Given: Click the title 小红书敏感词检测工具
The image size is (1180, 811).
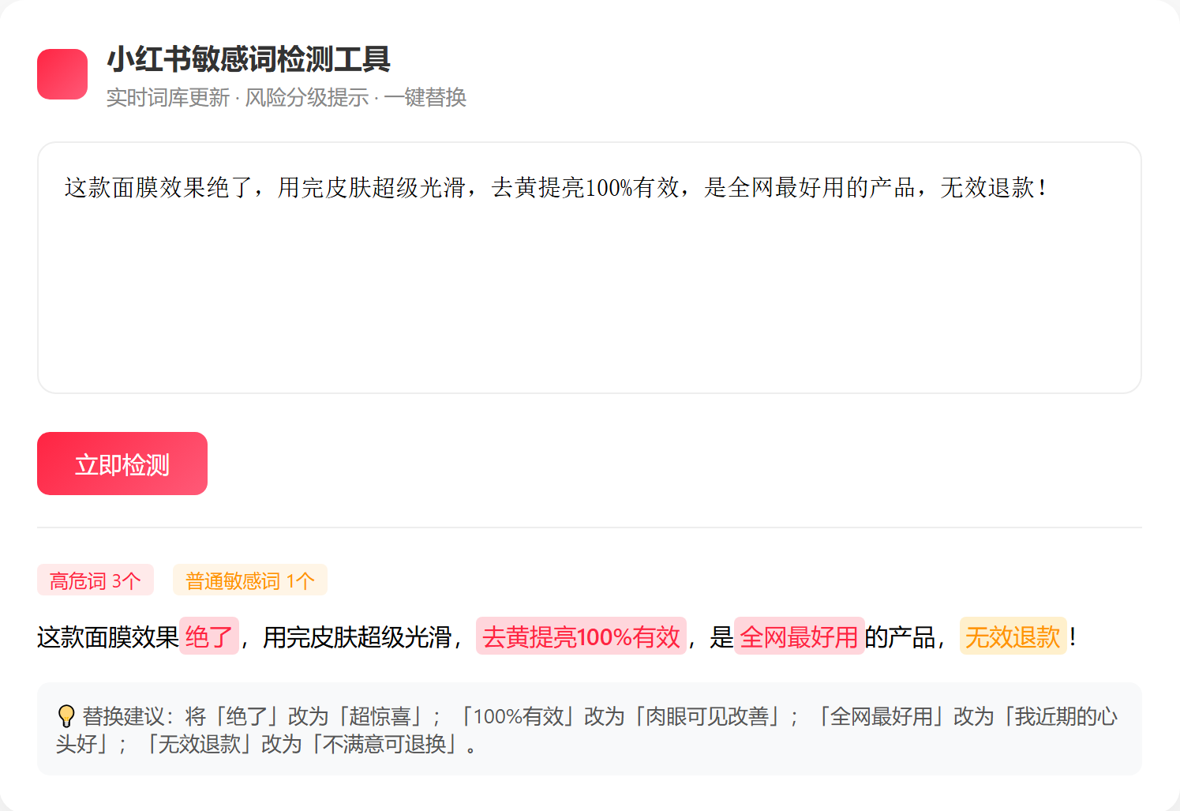Looking at the screenshot, I should point(249,59).
